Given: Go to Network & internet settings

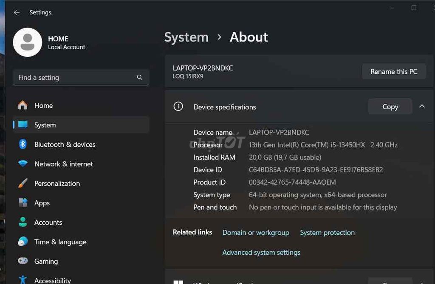Looking at the screenshot, I should pyautogui.click(x=81, y=164).
